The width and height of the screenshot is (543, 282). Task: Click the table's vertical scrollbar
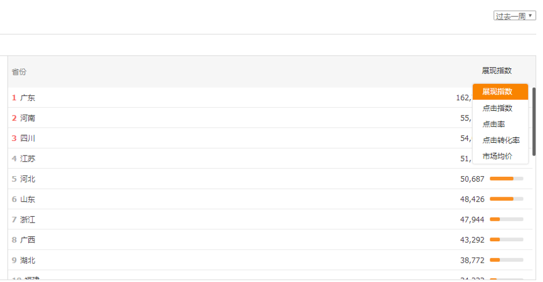(x=534, y=122)
